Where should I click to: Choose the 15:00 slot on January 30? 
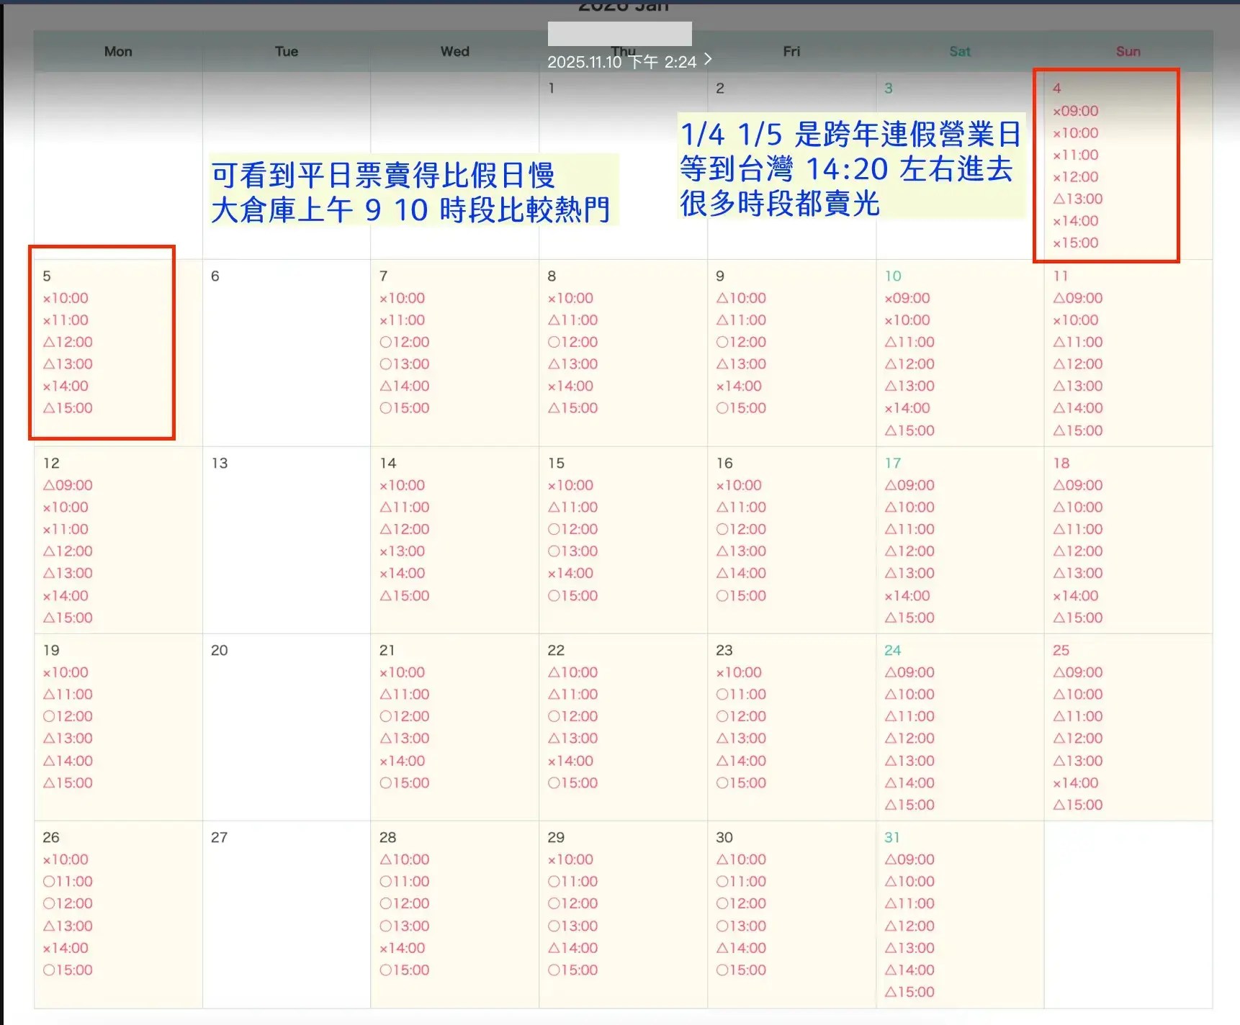point(741,970)
